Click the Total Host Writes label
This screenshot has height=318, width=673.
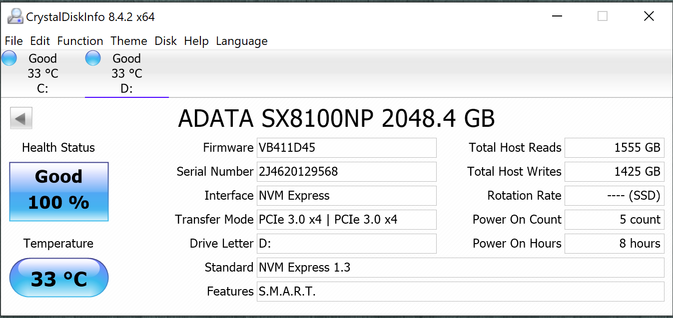coord(515,172)
